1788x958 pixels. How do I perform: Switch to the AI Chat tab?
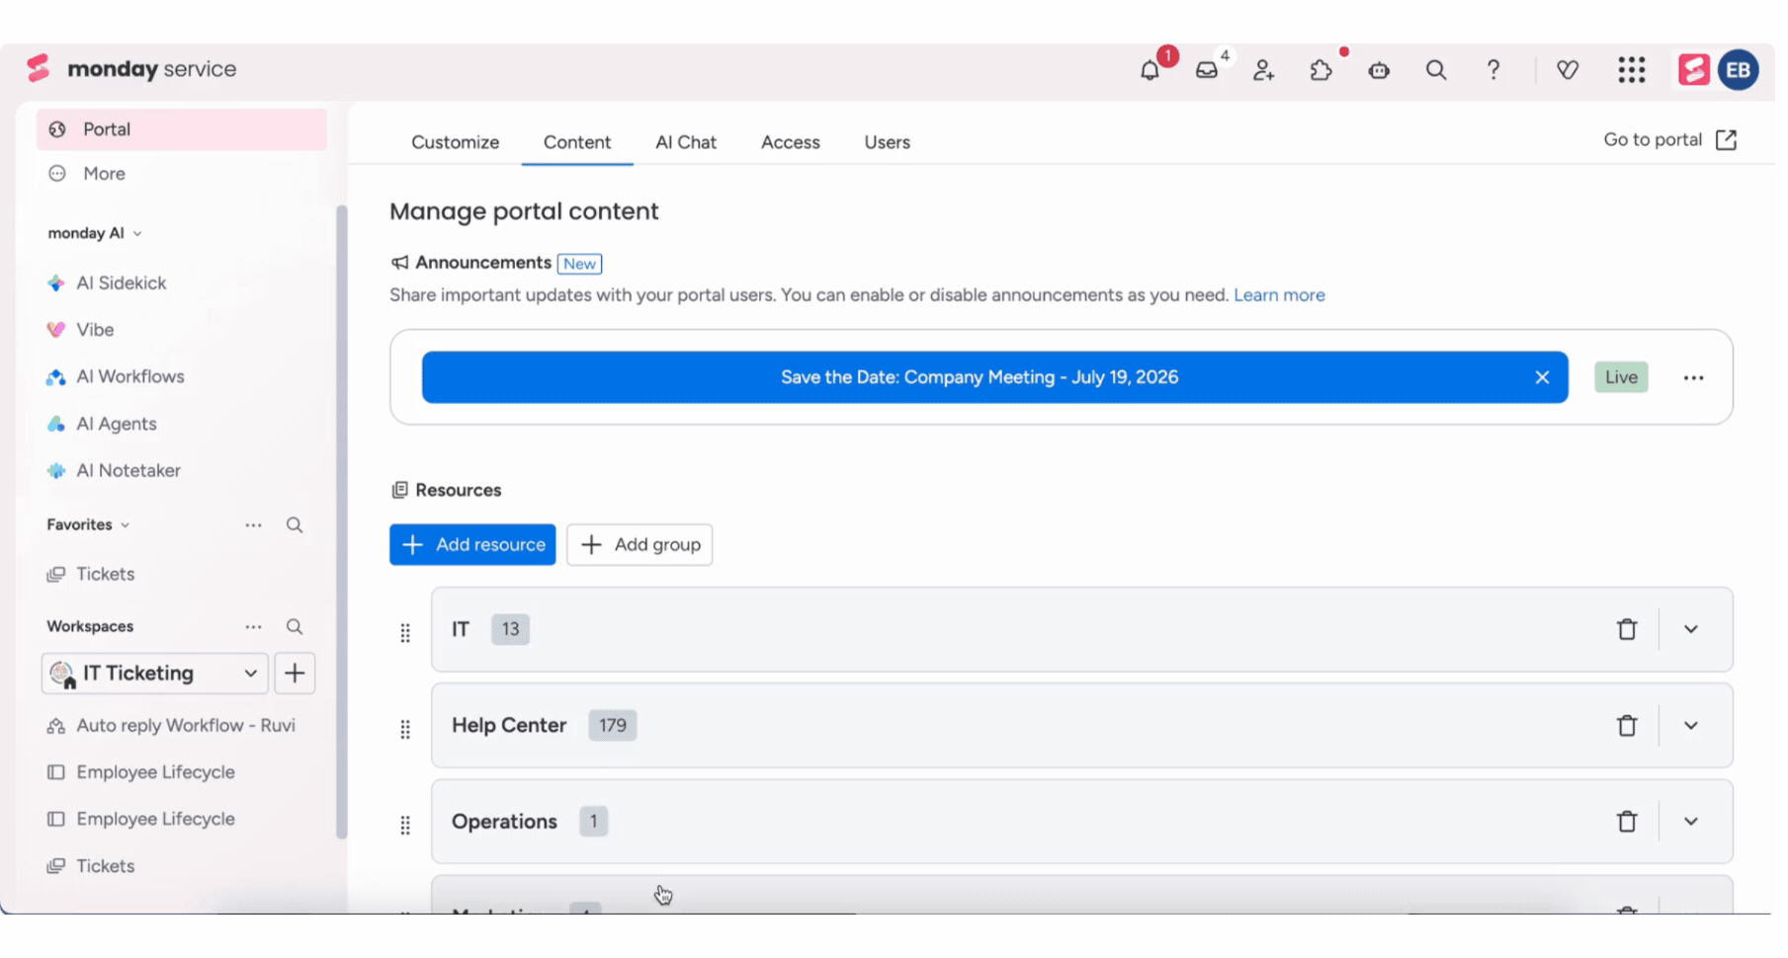[x=686, y=142]
